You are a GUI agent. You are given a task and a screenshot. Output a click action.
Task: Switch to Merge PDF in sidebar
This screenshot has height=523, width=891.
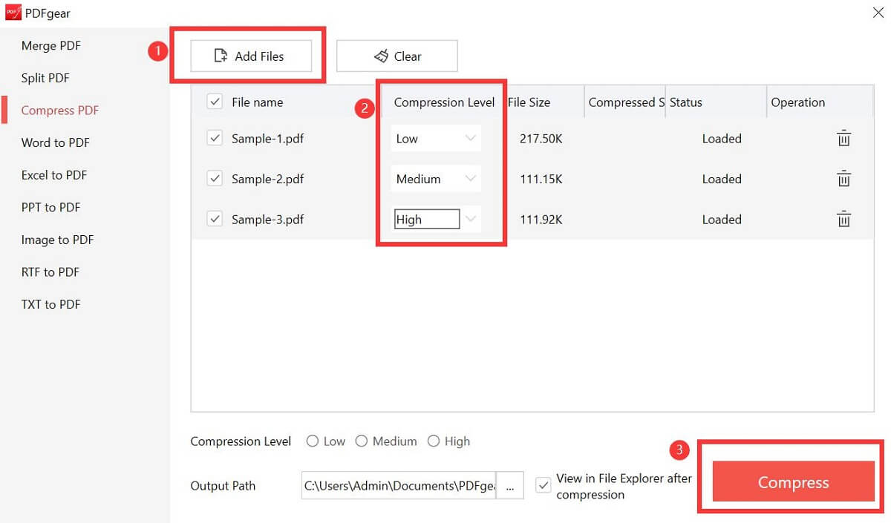51,46
